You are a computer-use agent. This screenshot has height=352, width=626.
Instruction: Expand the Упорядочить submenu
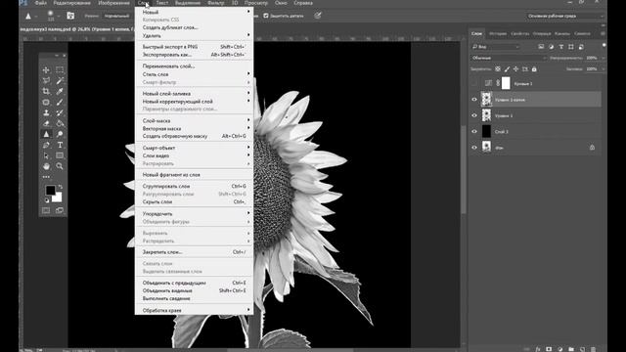click(x=194, y=214)
